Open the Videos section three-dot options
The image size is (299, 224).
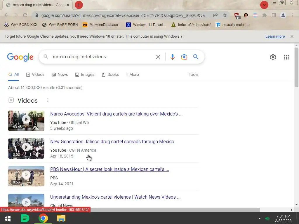[48, 100]
